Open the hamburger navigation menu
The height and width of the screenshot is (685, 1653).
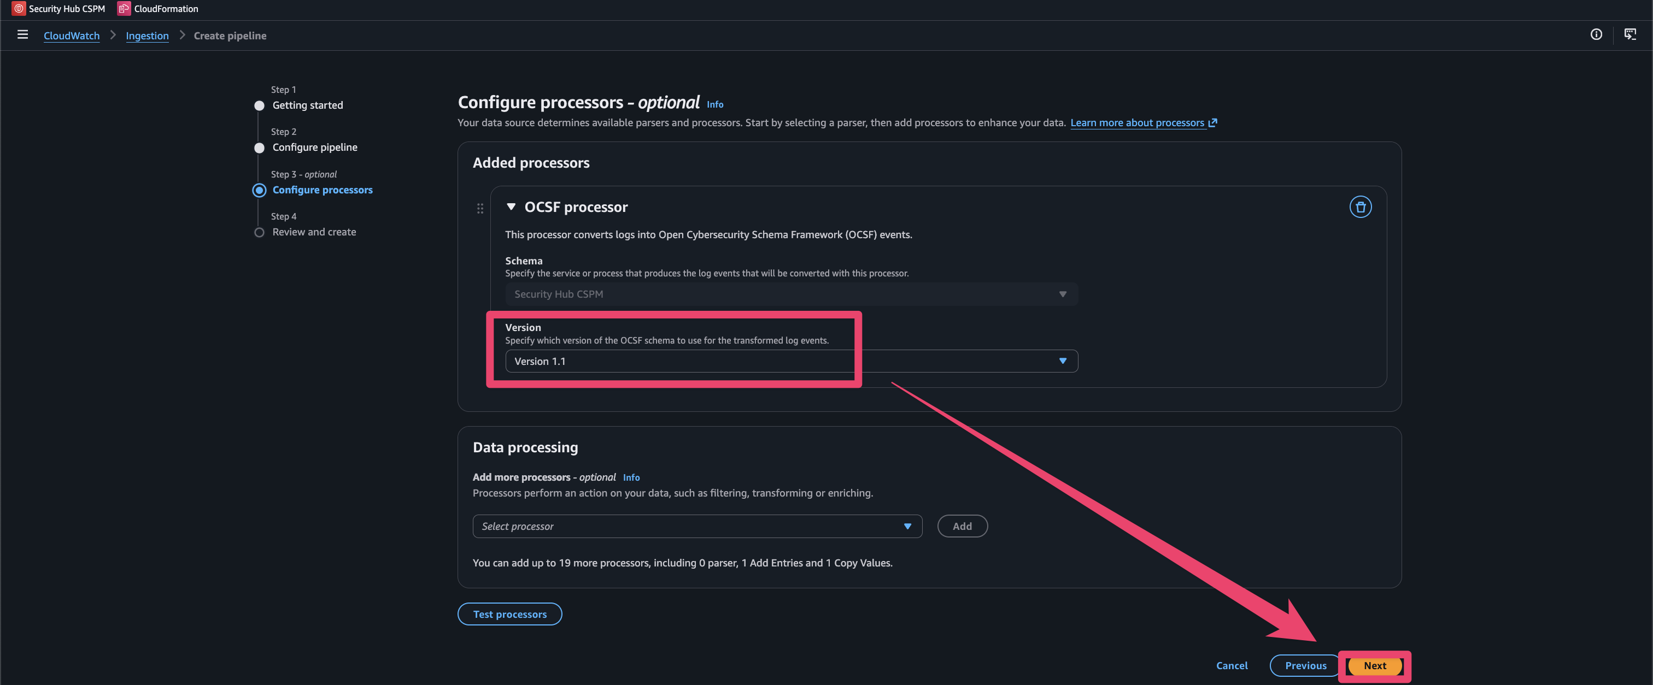pyautogui.click(x=22, y=34)
